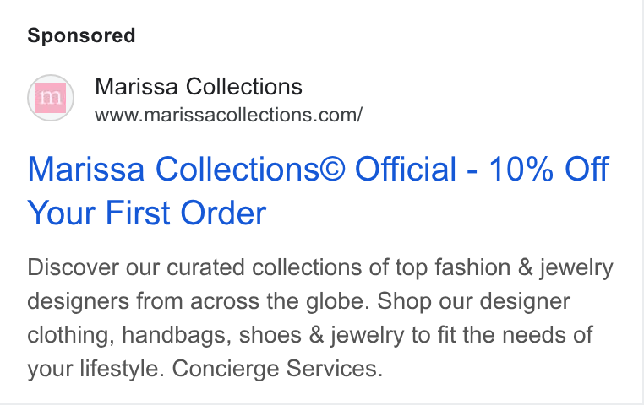
Task: Click the word "Collections" in the site name
Action: tap(244, 87)
